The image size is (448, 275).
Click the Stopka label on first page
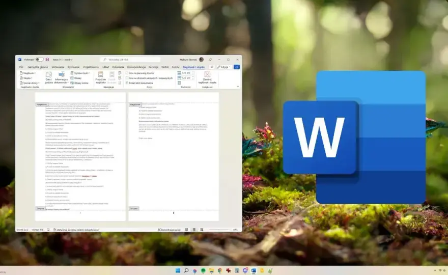[41, 209]
